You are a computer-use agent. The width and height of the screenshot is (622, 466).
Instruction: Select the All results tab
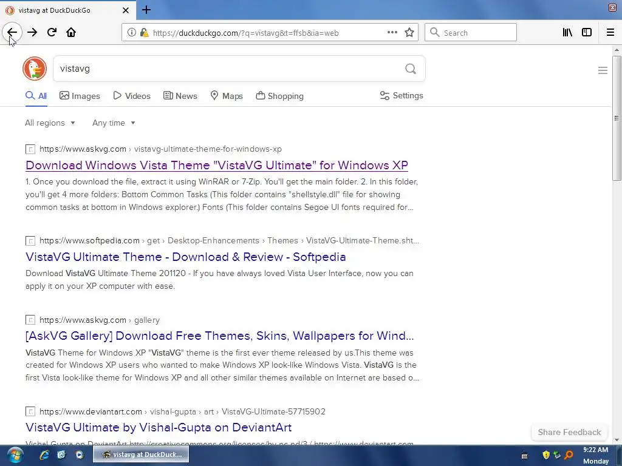tap(36, 96)
